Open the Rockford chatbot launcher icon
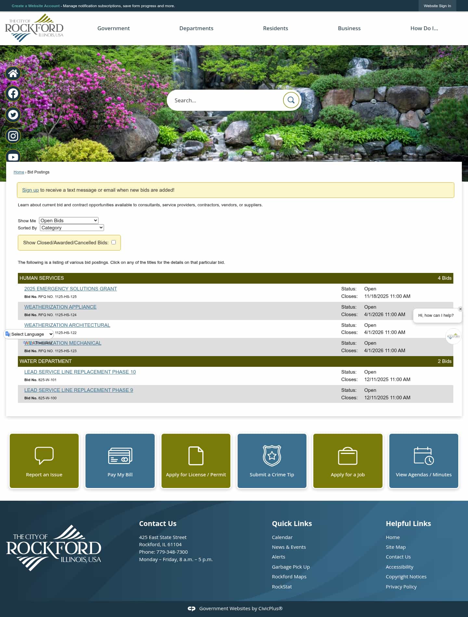 point(453,336)
